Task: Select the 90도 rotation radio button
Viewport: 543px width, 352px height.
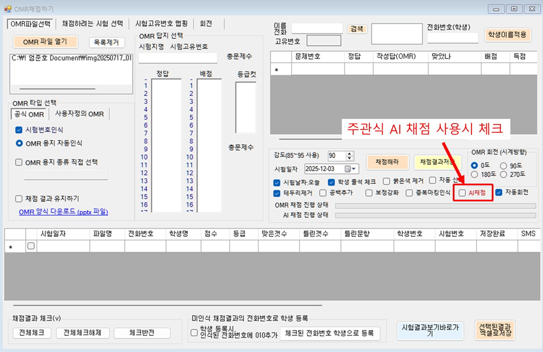Action: click(x=503, y=166)
